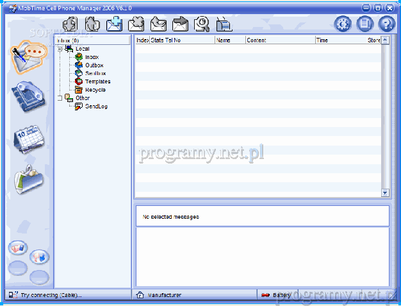Click the Try connecting (Cable) status
401x306 pixels.
point(50,295)
